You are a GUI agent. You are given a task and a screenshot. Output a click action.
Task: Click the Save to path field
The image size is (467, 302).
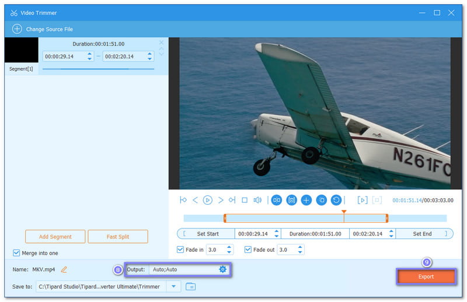[101, 286]
